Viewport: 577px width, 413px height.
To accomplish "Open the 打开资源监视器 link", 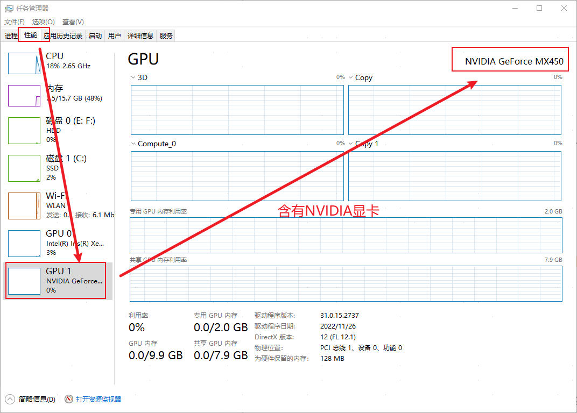I will [98, 399].
